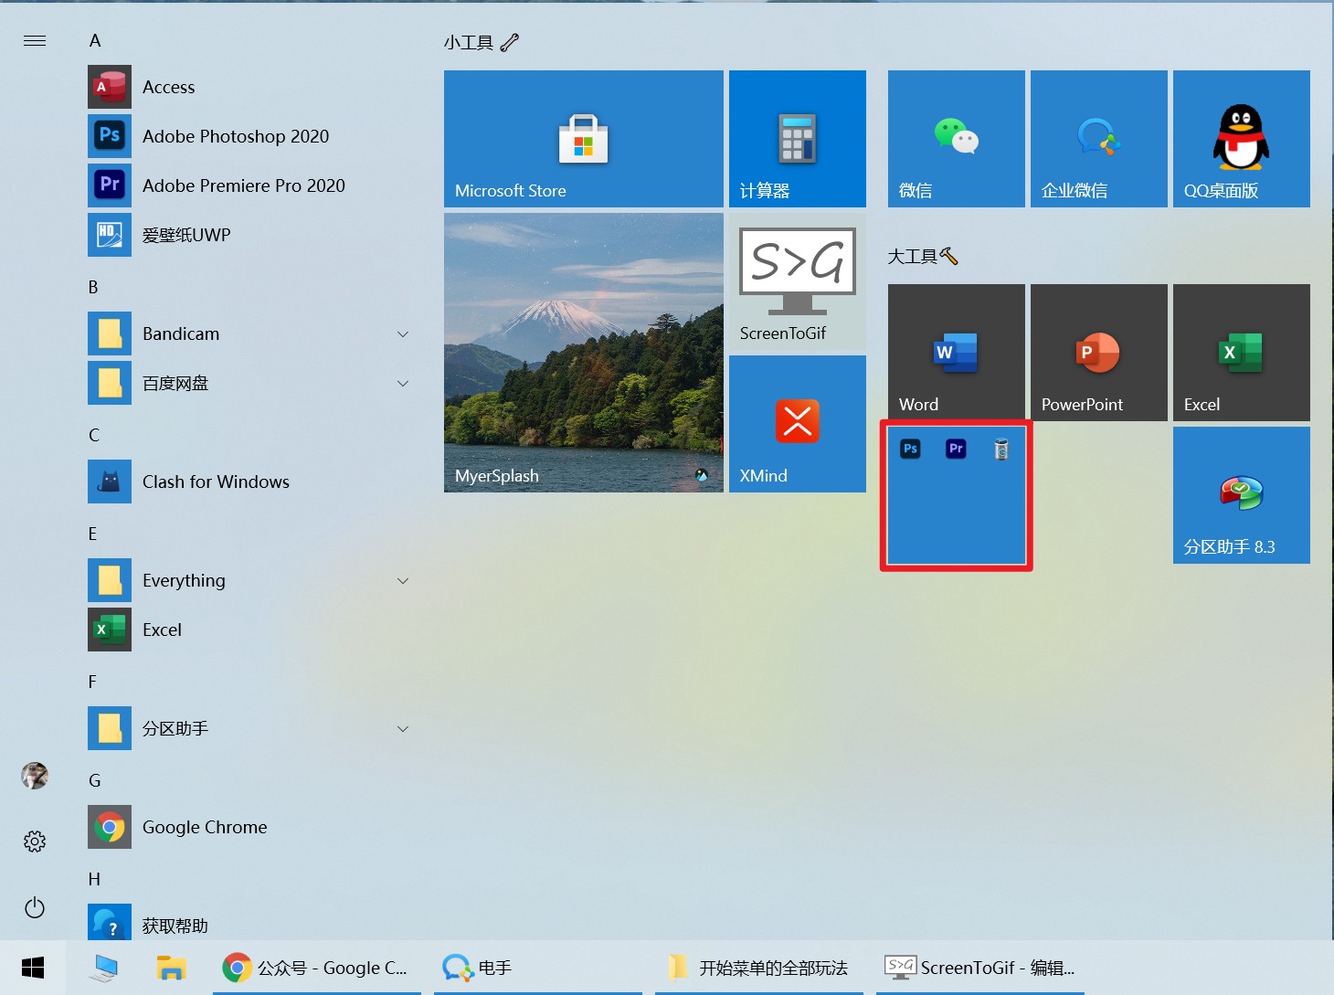Open Excel in the app list
1334x995 pixels.
click(249, 630)
